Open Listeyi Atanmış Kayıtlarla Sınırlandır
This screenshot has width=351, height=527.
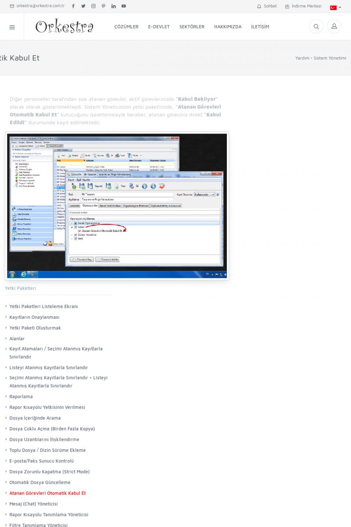(49, 368)
